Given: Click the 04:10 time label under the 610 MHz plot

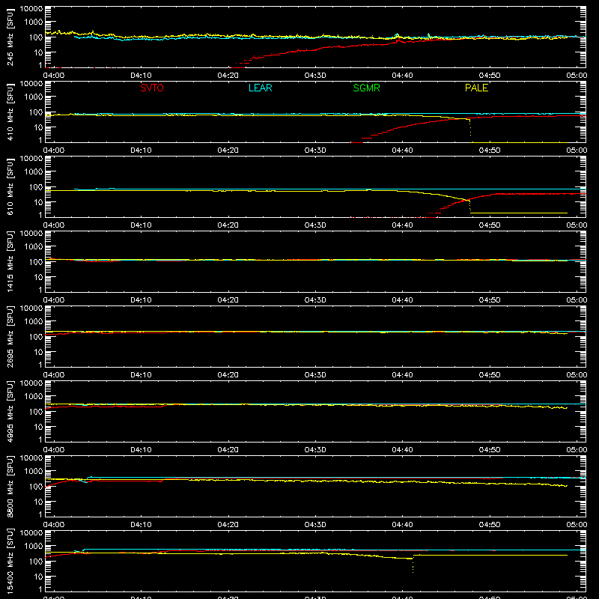Looking at the screenshot, I should pos(141,225).
